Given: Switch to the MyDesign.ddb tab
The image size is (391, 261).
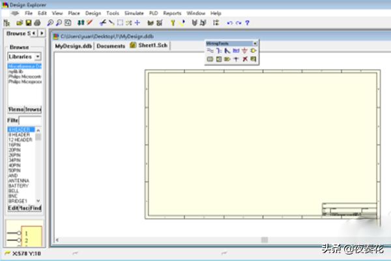Looking at the screenshot, I should 73,46.
